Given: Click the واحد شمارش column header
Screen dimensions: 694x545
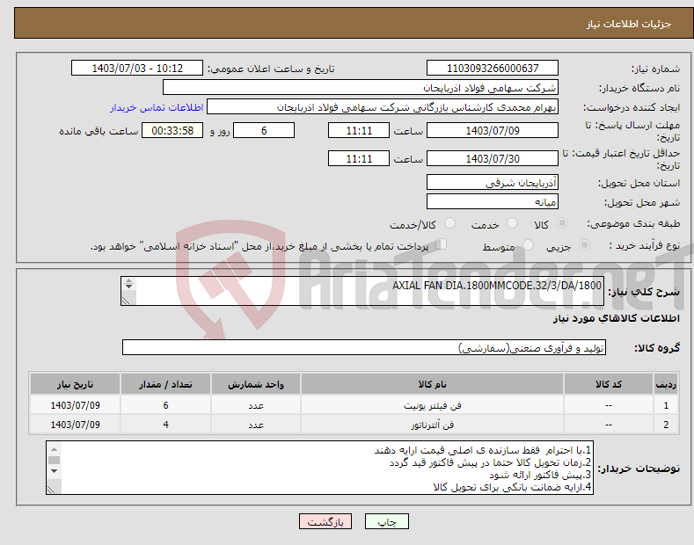Looking at the screenshot, I should 256,384.
